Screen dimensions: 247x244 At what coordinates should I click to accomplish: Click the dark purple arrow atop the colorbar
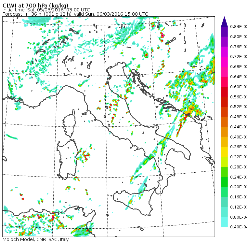click(224, 22)
